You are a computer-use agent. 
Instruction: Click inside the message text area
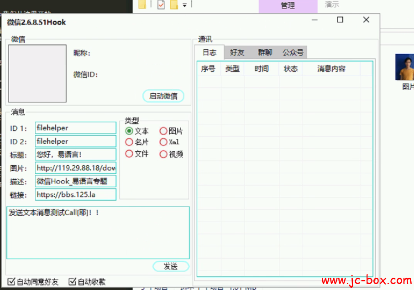(x=98, y=233)
